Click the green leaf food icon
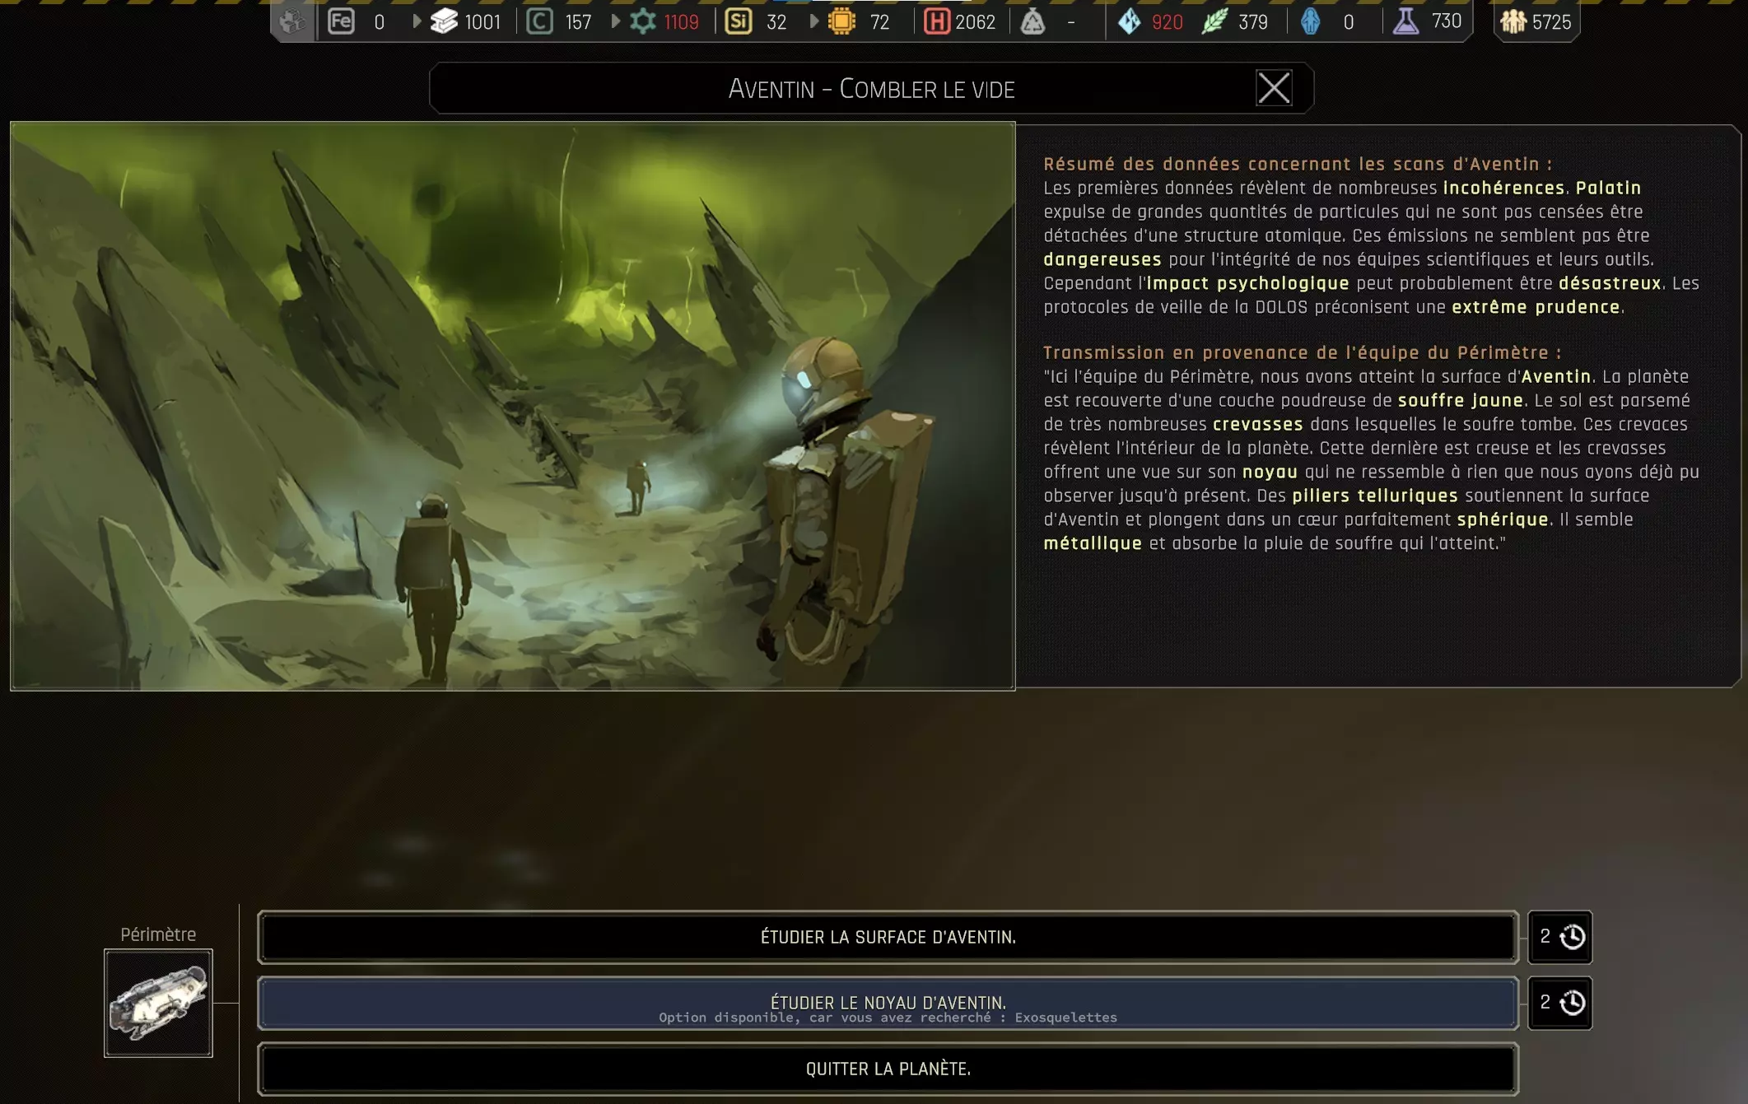The height and width of the screenshot is (1104, 1748). tap(1214, 21)
